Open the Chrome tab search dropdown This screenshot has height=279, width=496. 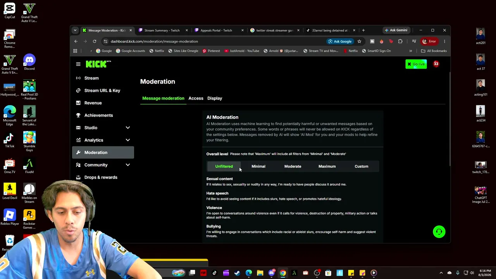pos(75,30)
